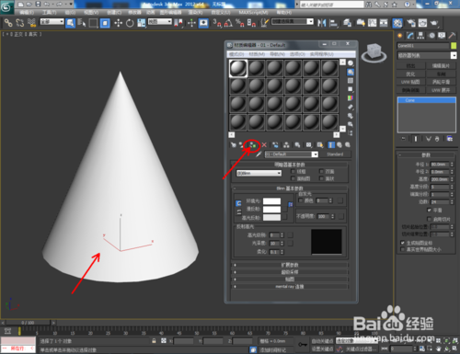The width and height of the screenshot is (460, 354).
Task: Click the Mirror tool icon
Action: click(x=321, y=23)
